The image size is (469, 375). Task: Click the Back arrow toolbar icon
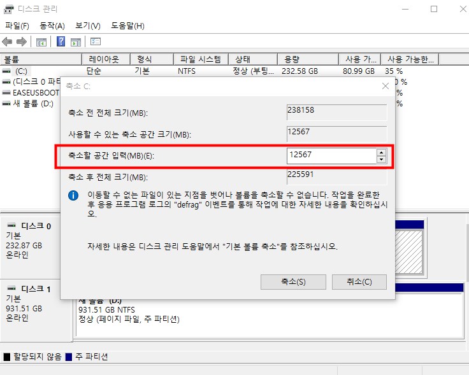(7, 41)
